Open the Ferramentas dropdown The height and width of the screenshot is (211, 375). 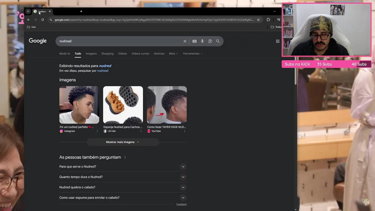192,54
